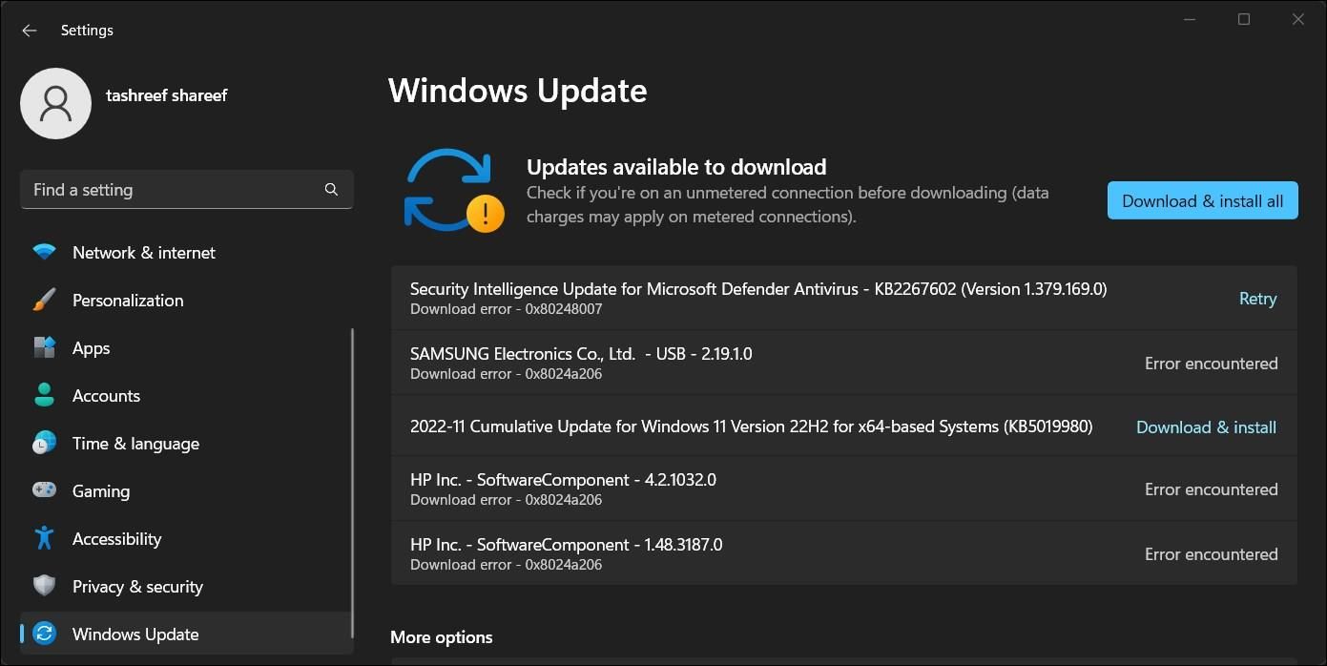
Task: Open Network & internet settings
Action: (x=187, y=253)
